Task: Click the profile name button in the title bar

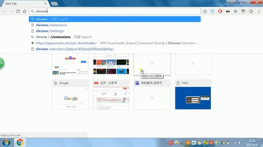Action: 231,2
